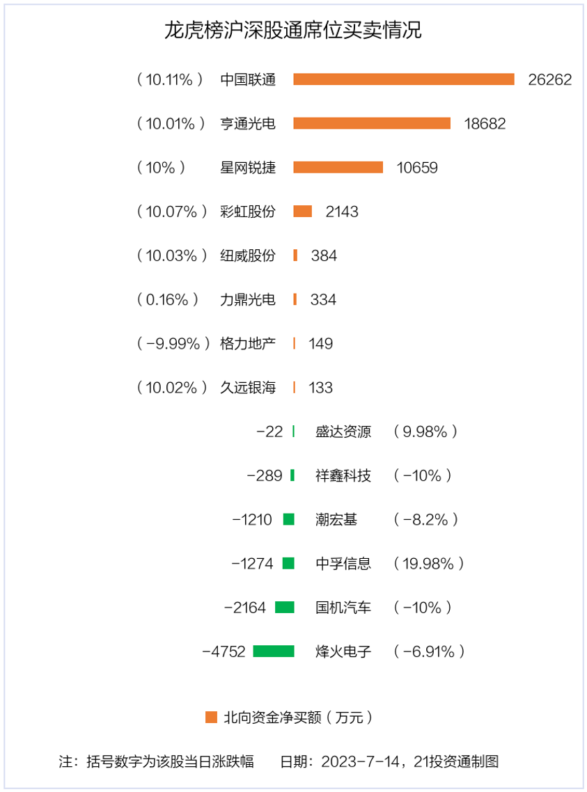Select the 烽火电子 green bar
The width and height of the screenshot is (587, 792).
273,651
